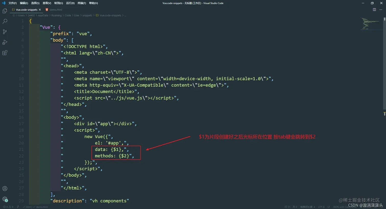Change the tab size from the status bar
The width and height of the screenshot is (386, 209).
308,207
